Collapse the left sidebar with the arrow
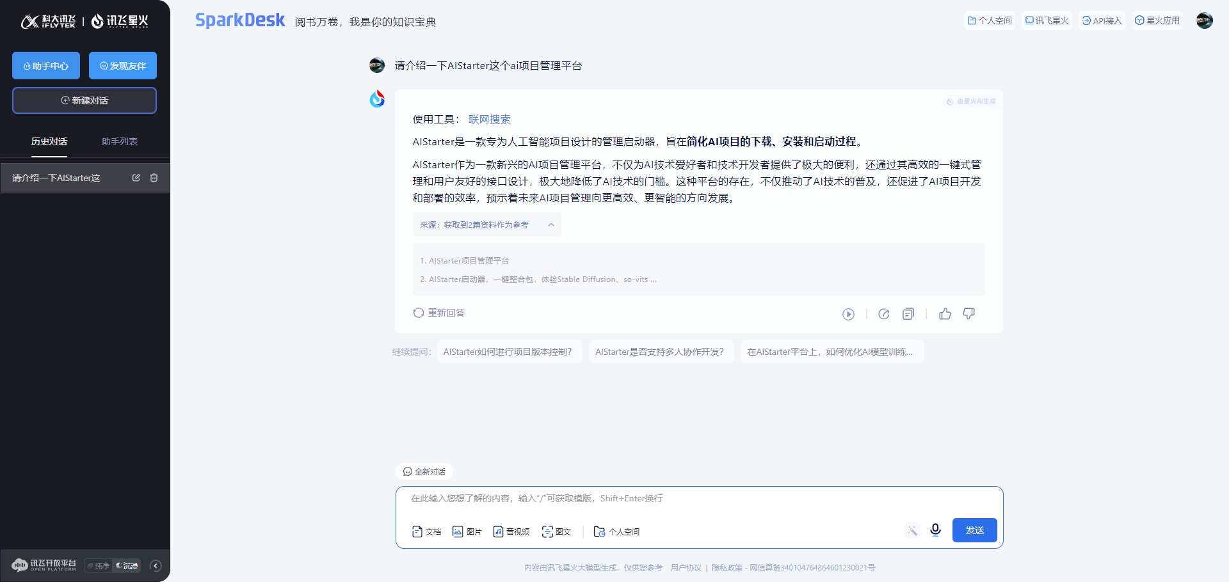 [156, 565]
